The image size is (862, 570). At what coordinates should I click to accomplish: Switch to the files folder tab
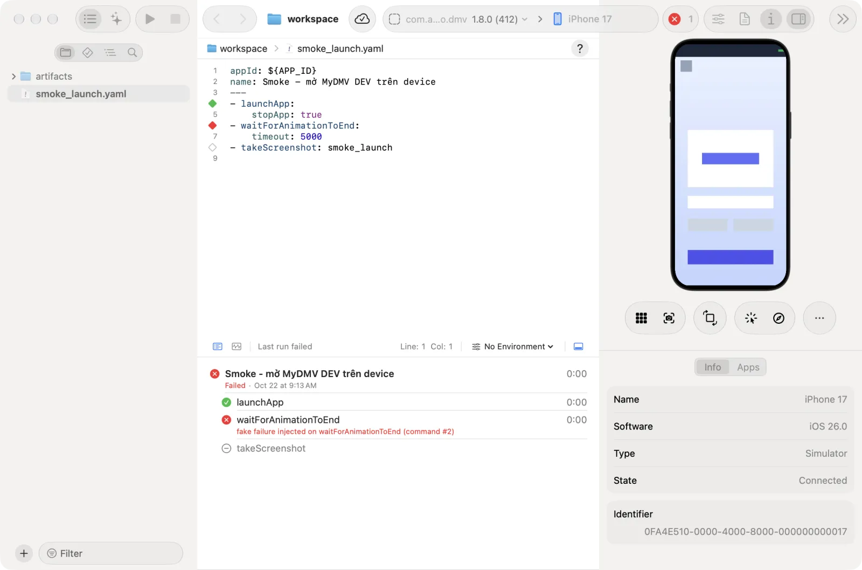tap(66, 52)
